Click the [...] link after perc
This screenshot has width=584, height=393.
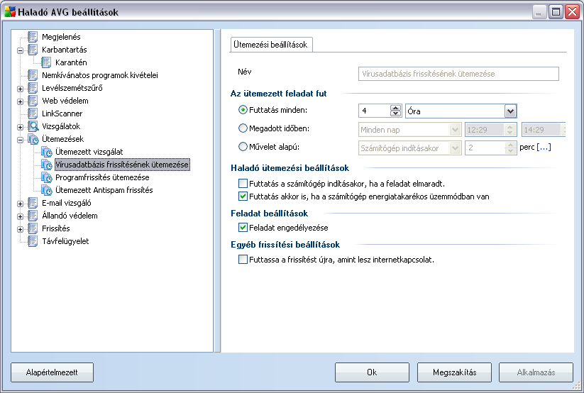click(544, 147)
